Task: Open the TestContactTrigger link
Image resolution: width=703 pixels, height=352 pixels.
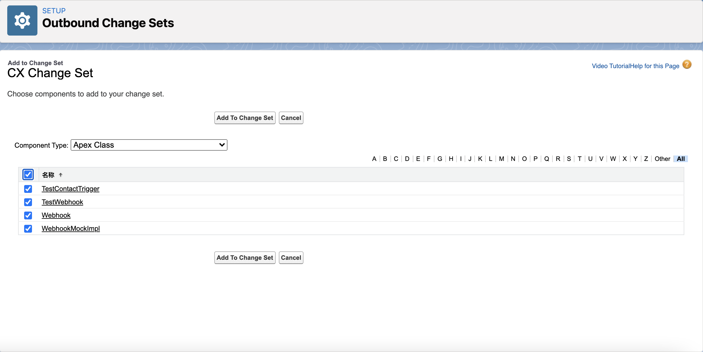Action: (71, 189)
